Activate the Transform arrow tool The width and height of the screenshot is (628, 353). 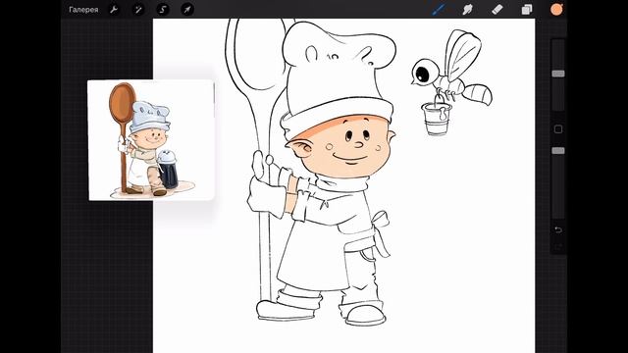click(x=187, y=9)
